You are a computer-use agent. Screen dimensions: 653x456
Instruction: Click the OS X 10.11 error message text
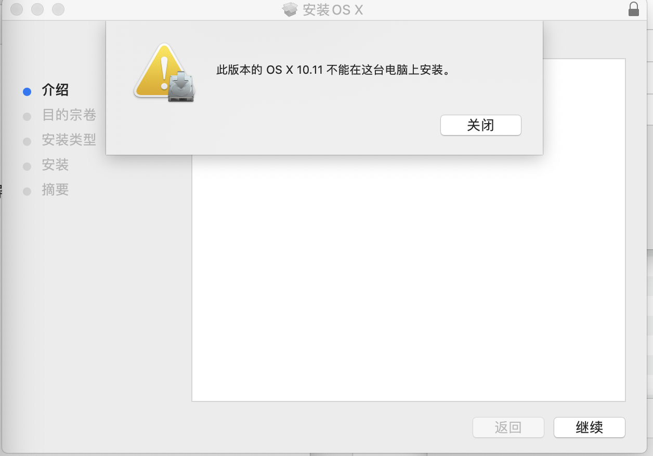[333, 70]
